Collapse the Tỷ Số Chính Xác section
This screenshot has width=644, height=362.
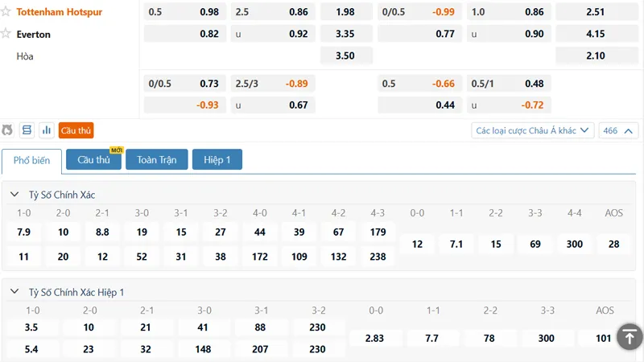coord(14,195)
